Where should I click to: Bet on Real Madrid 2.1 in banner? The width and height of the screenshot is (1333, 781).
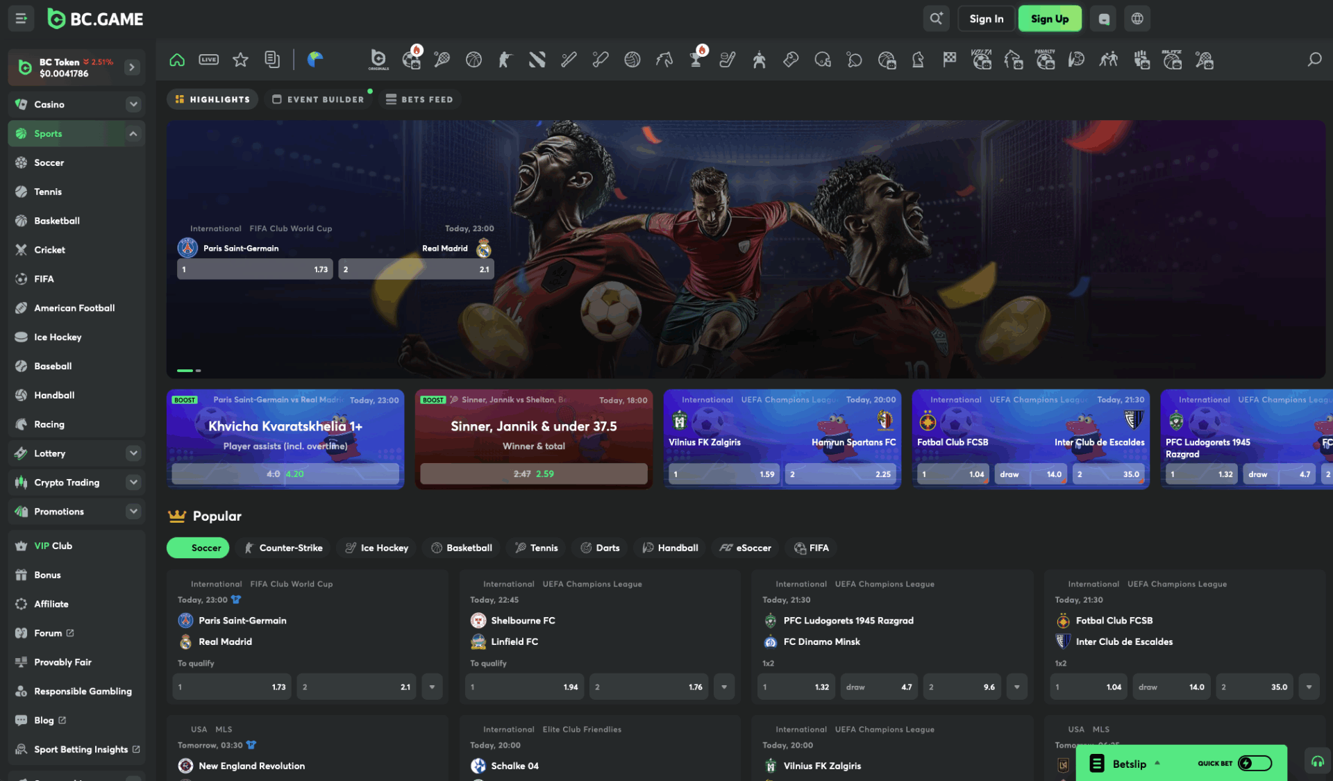pyautogui.click(x=417, y=269)
